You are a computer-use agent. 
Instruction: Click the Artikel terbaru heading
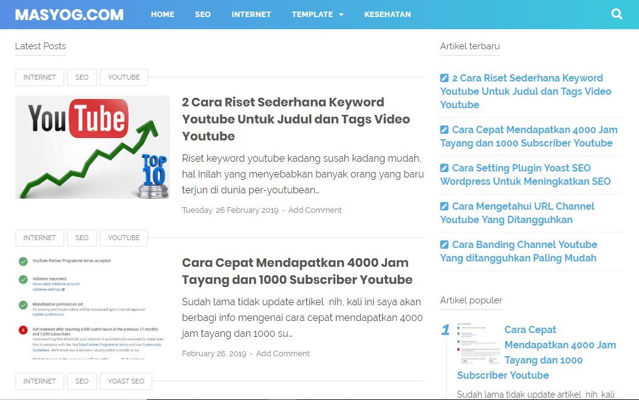coord(470,46)
